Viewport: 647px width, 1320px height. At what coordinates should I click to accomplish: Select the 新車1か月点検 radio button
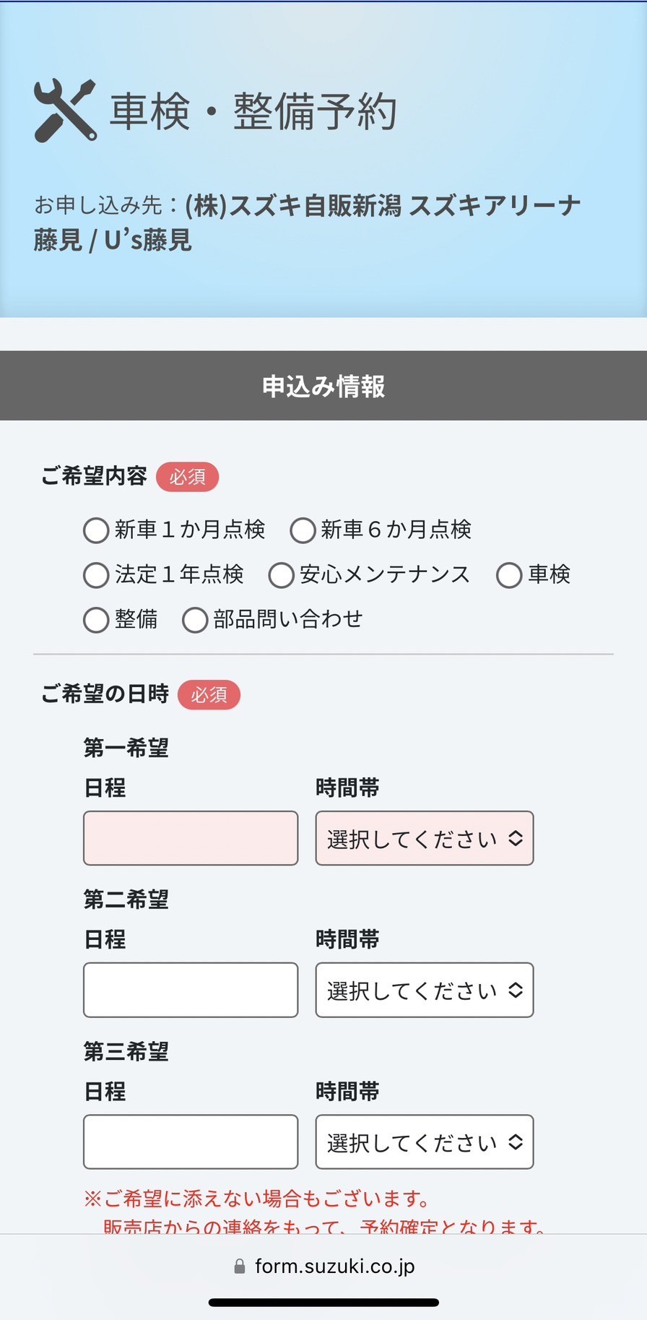[96, 530]
